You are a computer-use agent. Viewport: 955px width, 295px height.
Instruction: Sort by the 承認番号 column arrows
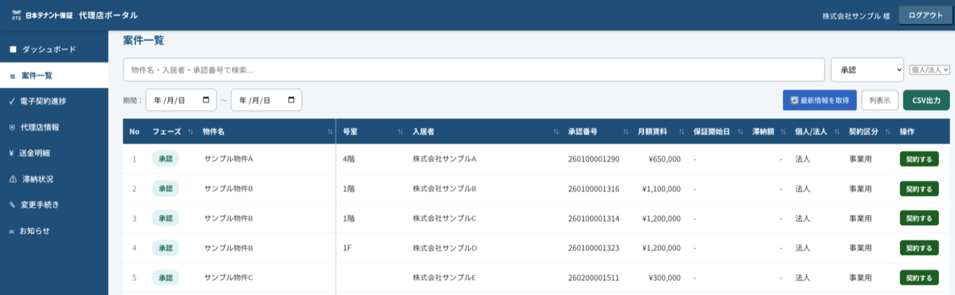pos(626,132)
